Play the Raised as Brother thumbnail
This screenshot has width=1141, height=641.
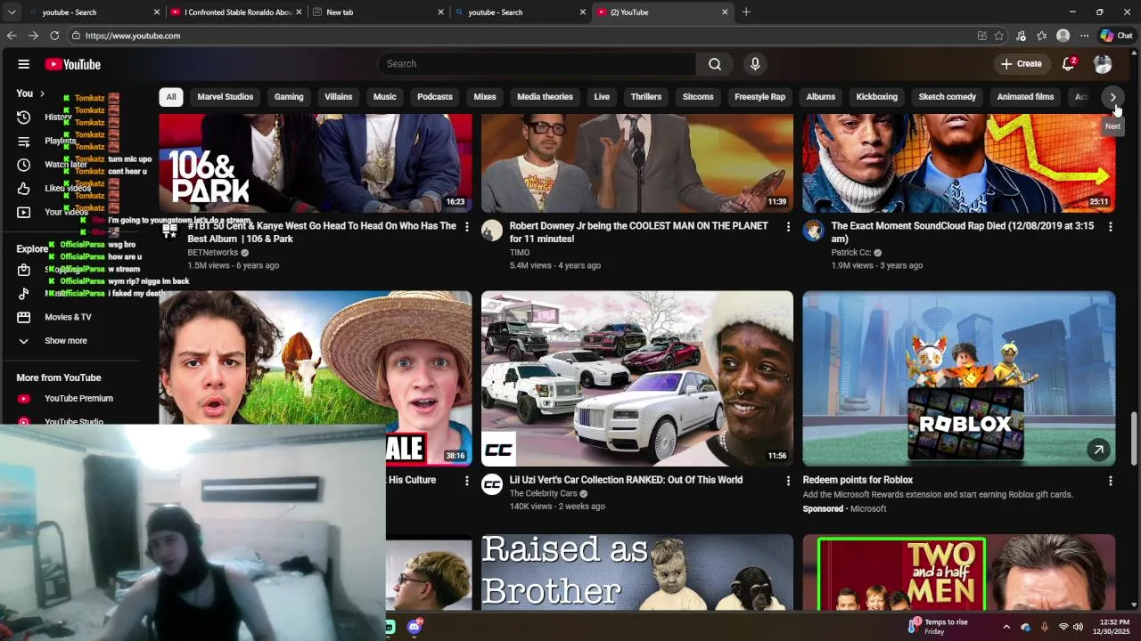click(x=637, y=572)
